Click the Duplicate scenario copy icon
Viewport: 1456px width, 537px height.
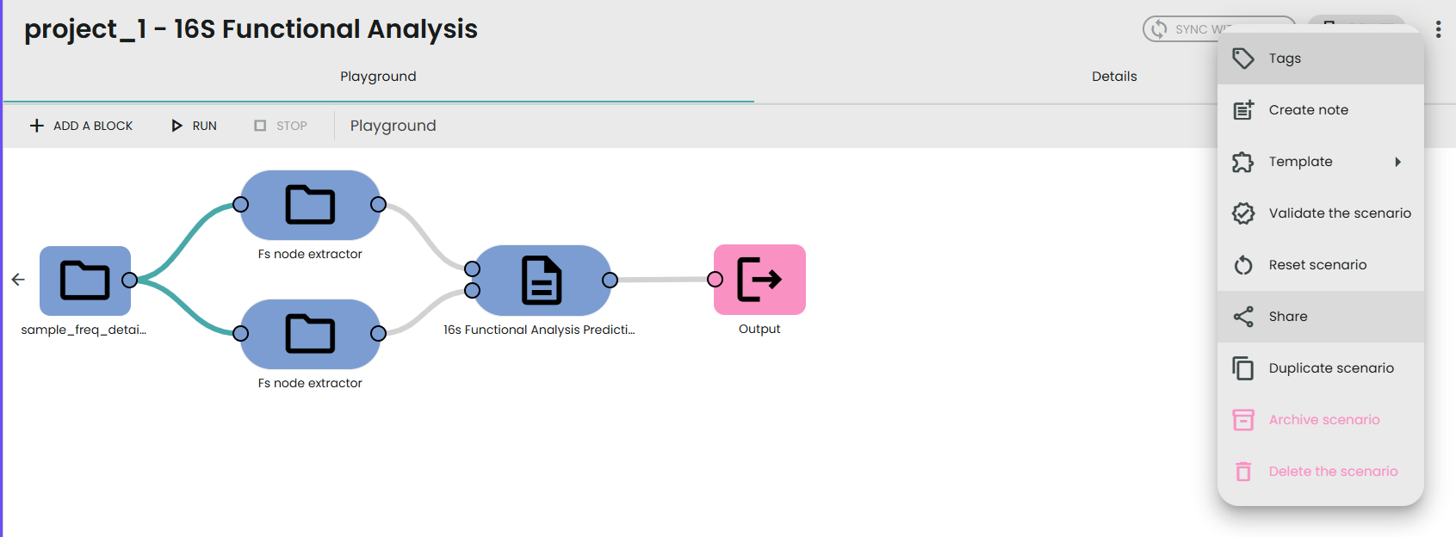click(x=1242, y=368)
